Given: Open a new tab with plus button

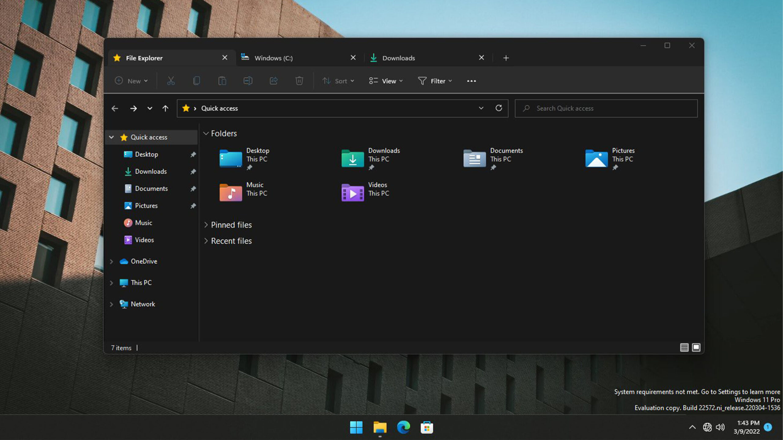Looking at the screenshot, I should coord(506,58).
